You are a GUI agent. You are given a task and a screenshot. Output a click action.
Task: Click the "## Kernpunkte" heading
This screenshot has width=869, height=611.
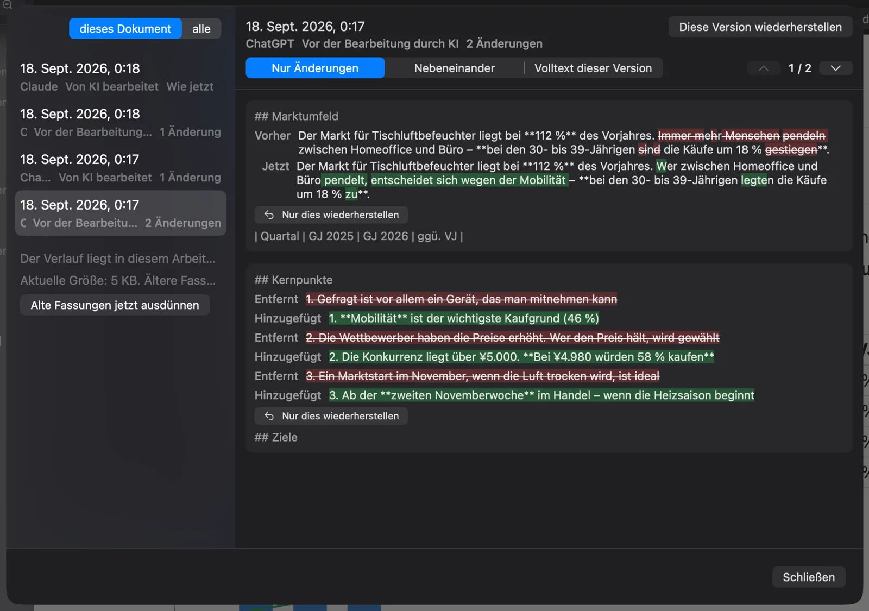[294, 280]
